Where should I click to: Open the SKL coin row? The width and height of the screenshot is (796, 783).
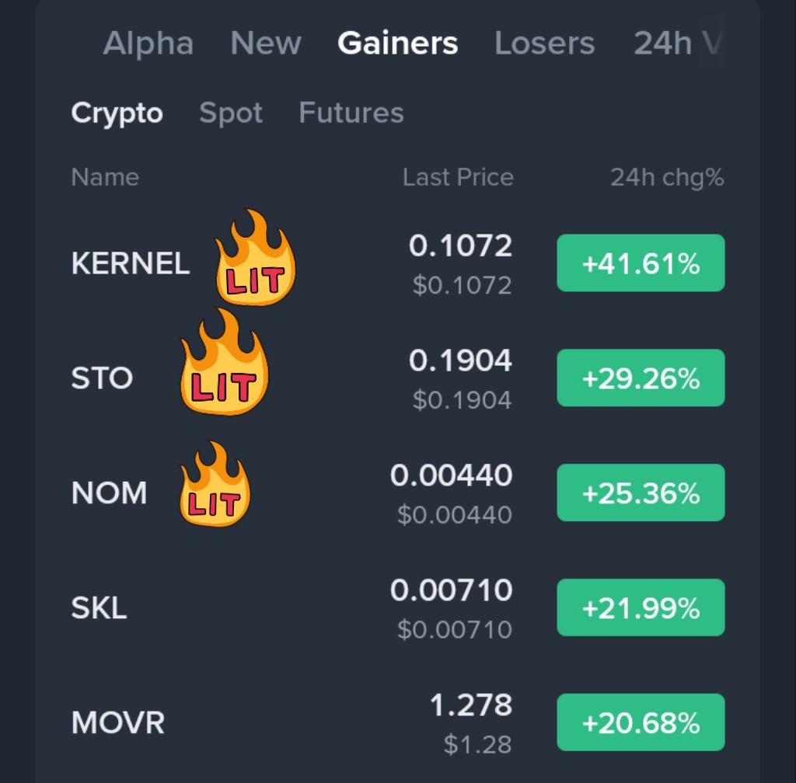[x=99, y=608]
